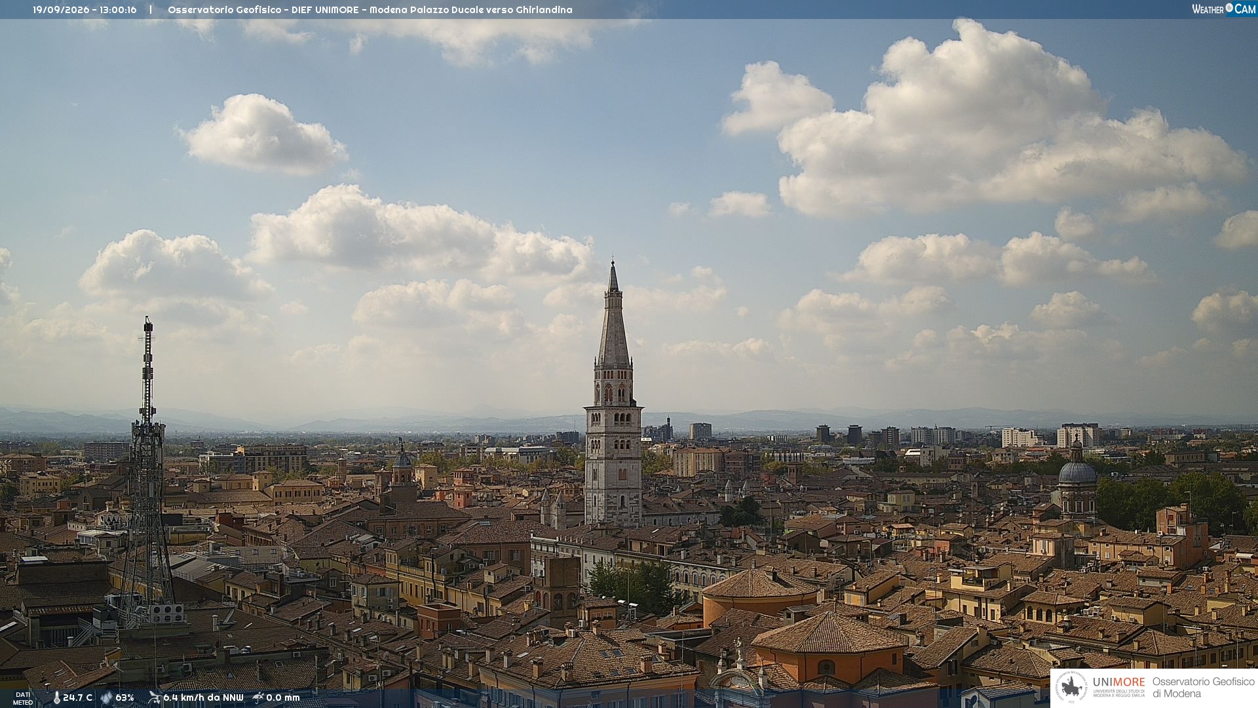Click the 0.0 mm rainfall reading
The height and width of the screenshot is (708, 1258).
pyautogui.click(x=283, y=698)
